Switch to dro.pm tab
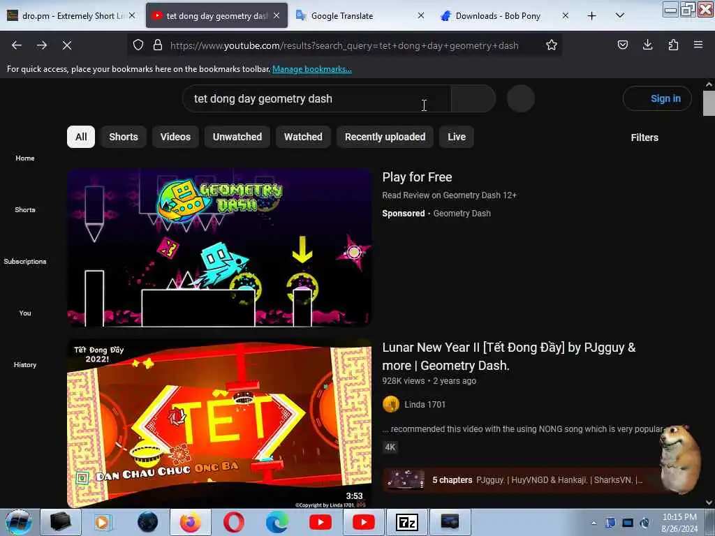Viewport: 715px width, 536px height. click(72, 16)
